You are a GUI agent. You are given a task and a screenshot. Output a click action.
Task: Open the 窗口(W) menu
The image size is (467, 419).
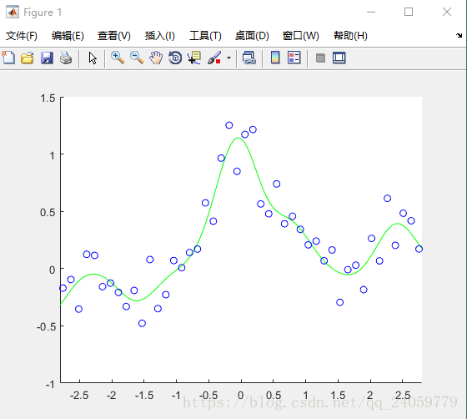pyautogui.click(x=301, y=36)
